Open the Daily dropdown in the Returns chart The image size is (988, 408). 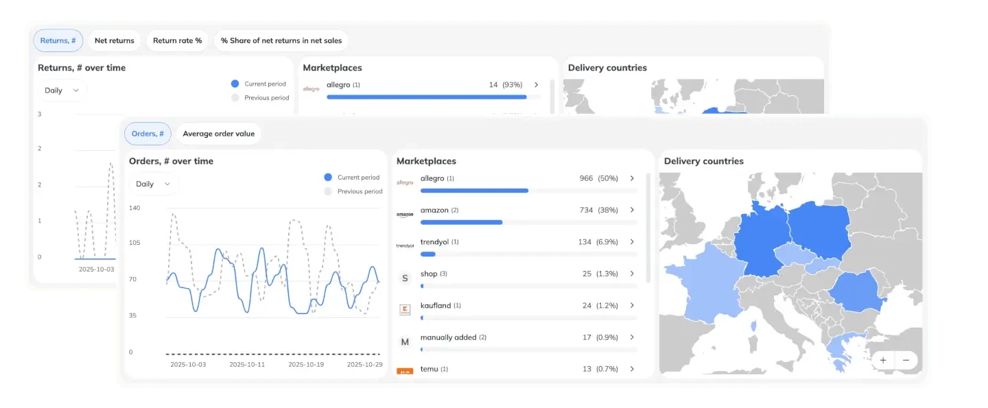click(61, 90)
